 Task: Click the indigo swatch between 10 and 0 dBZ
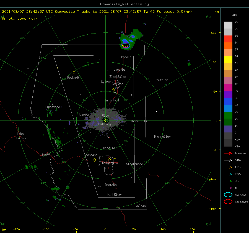tap(228, 129)
